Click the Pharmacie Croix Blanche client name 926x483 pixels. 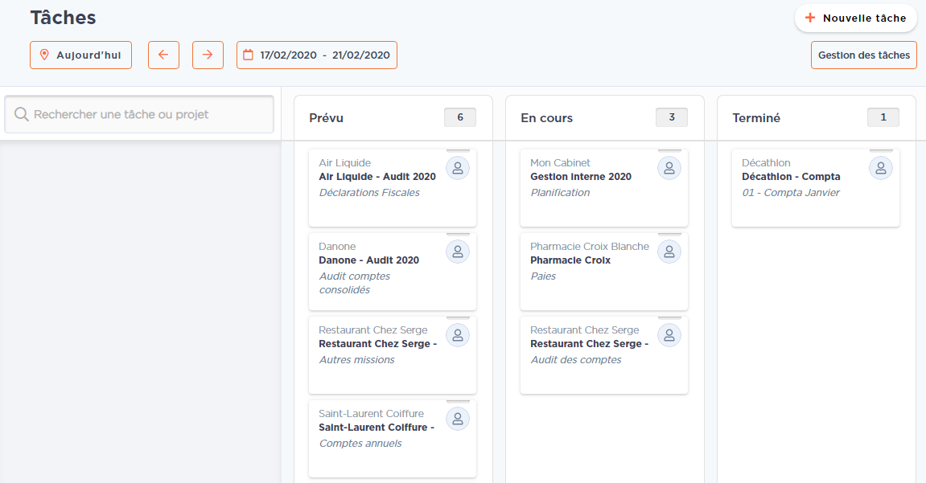click(590, 247)
